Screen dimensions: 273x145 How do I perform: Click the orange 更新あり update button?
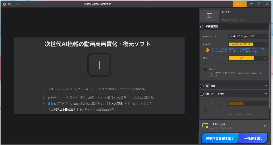click(239, 4)
